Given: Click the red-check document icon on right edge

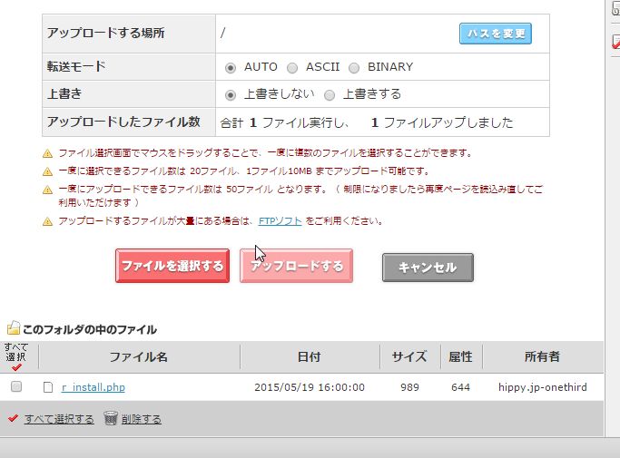Looking at the screenshot, I should coord(615,41).
